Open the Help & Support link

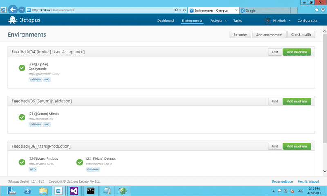[309, 181]
